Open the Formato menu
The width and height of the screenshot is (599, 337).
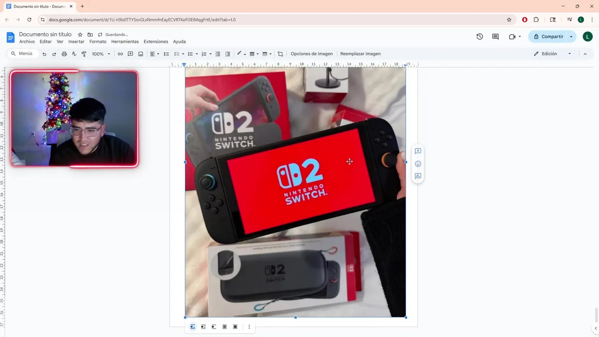tap(98, 42)
